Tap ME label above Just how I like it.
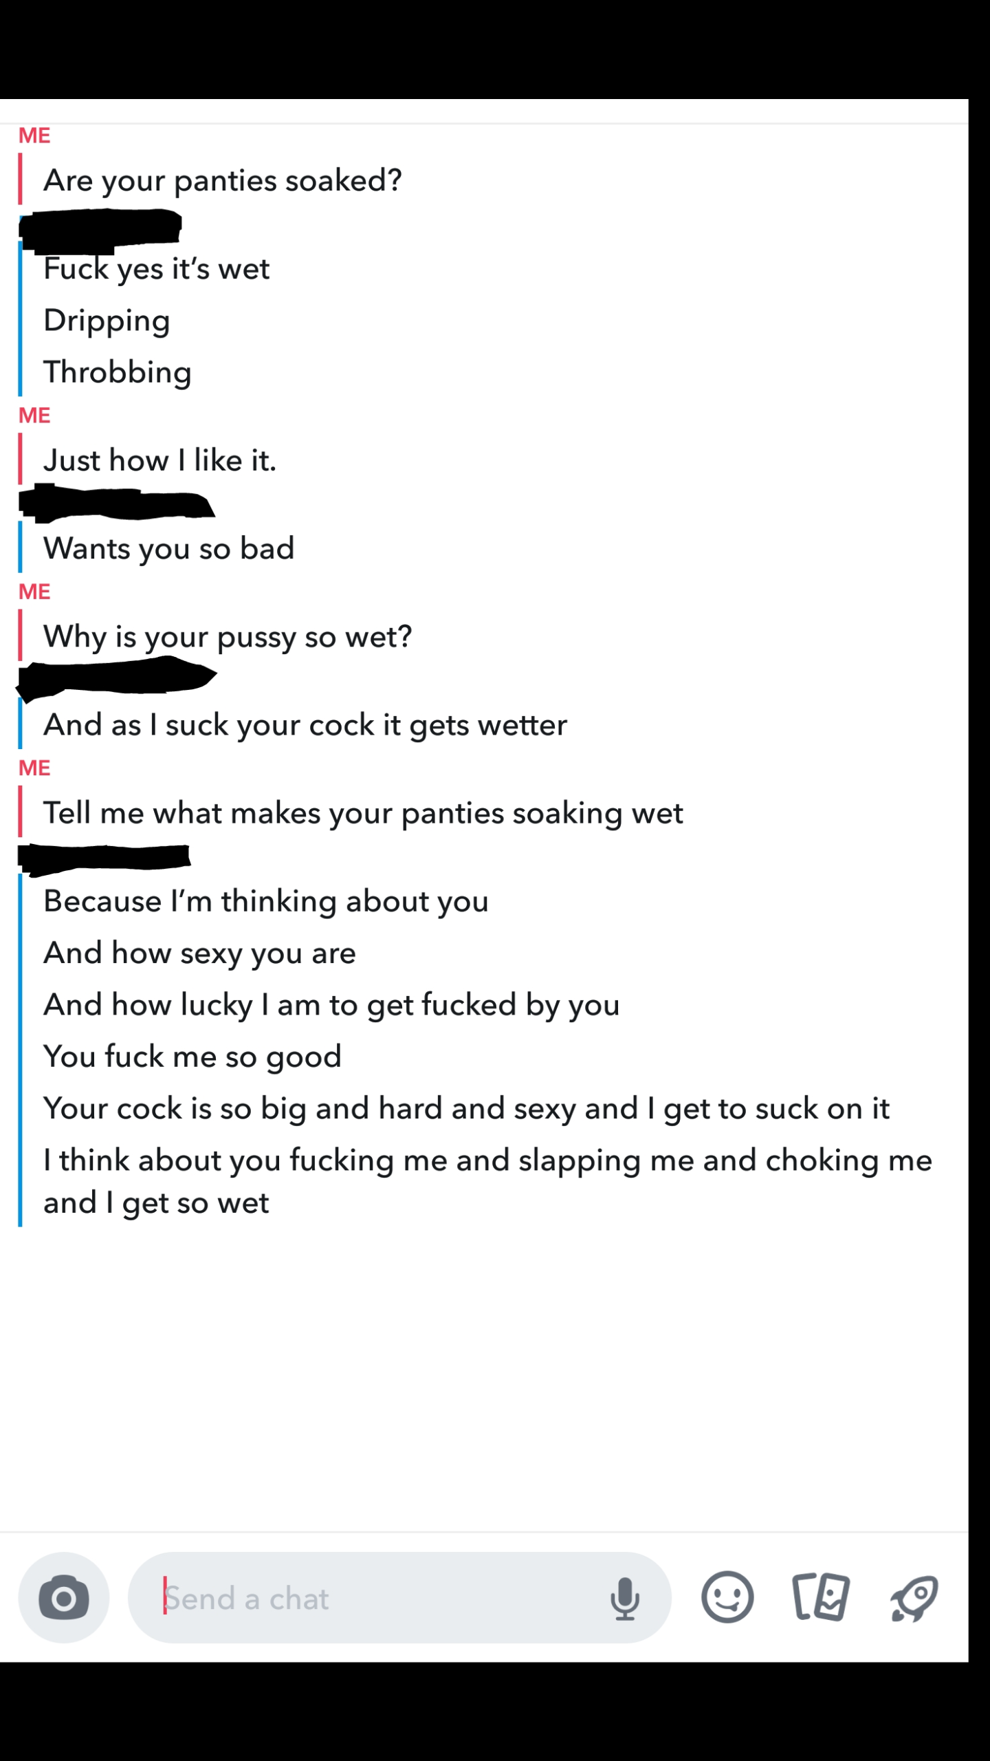The image size is (990, 1761). pyautogui.click(x=34, y=415)
